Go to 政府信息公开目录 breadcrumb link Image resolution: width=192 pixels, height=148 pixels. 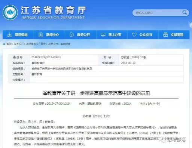(x=36, y=44)
